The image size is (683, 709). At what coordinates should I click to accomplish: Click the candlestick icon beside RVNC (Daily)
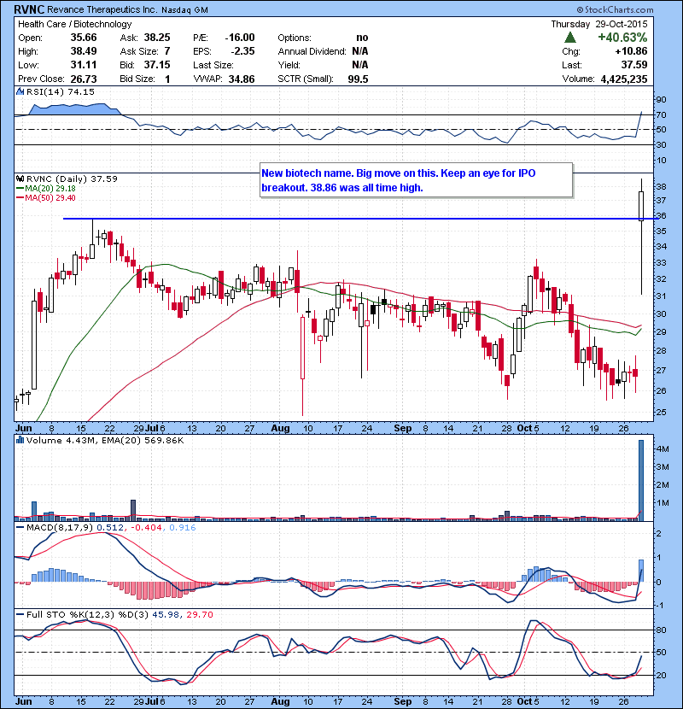click(x=20, y=179)
